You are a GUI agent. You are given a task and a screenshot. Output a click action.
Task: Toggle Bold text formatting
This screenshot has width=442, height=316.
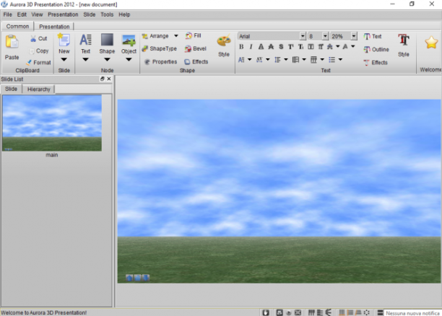(241, 47)
